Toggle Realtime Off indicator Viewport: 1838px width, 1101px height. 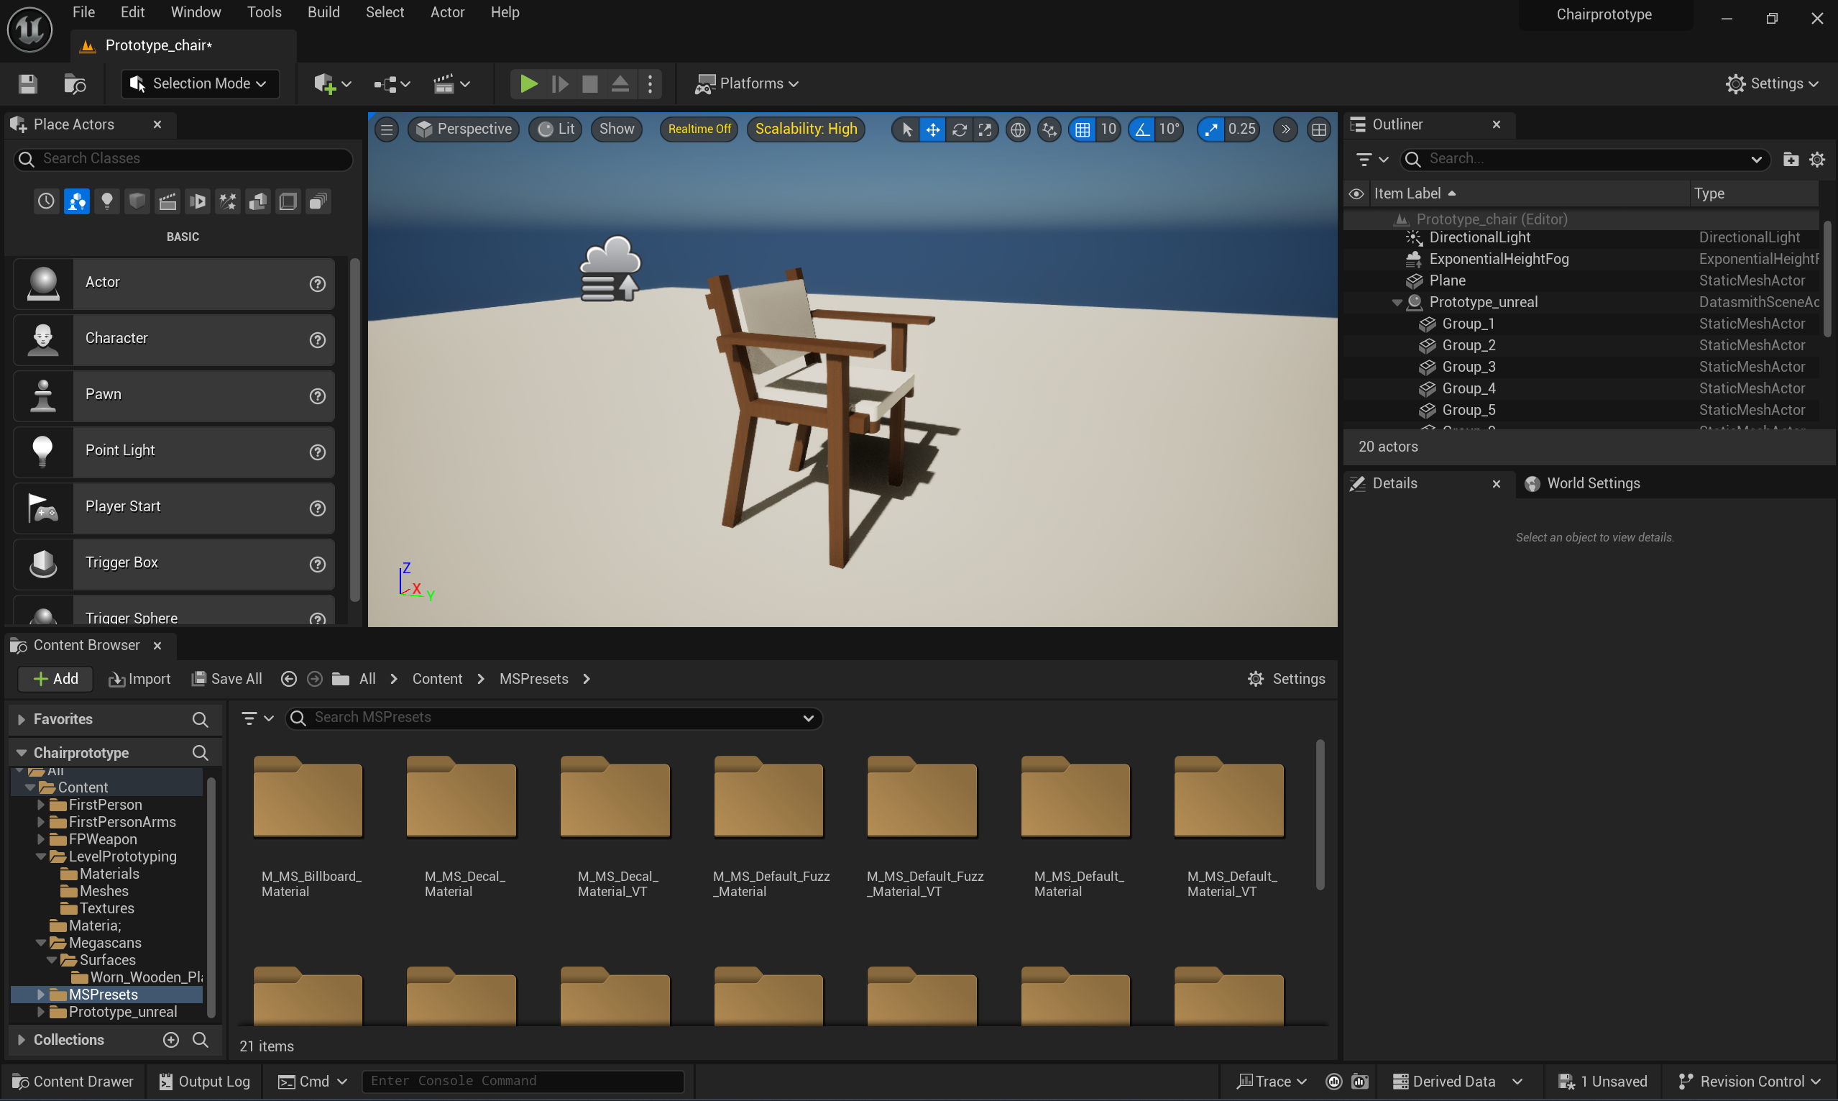[699, 129]
